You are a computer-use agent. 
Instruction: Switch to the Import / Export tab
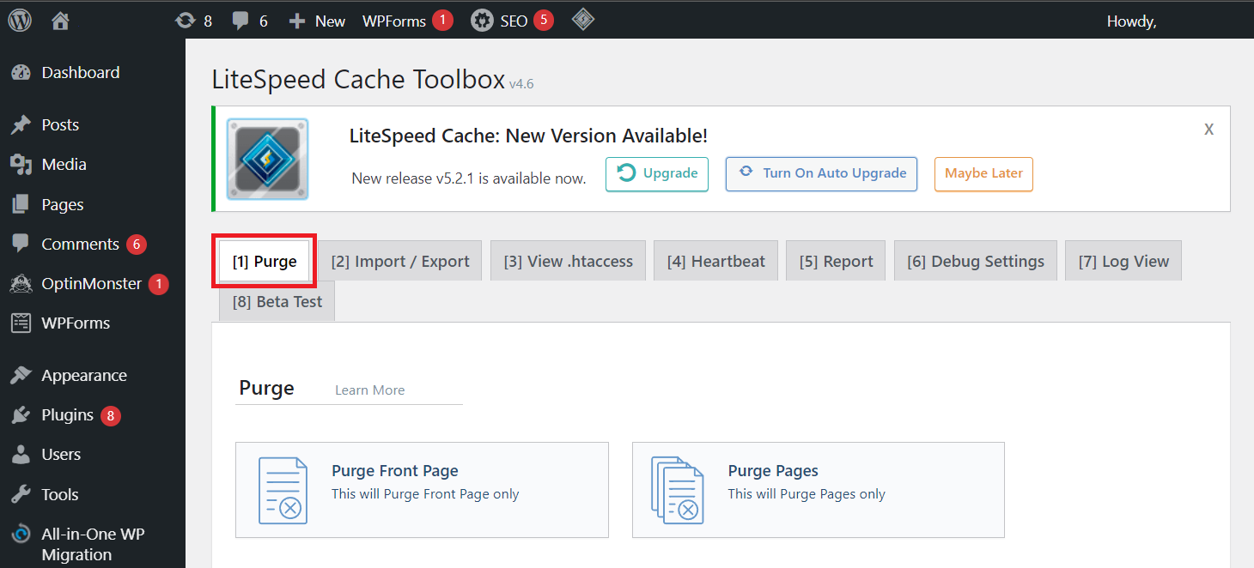[400, 262]
